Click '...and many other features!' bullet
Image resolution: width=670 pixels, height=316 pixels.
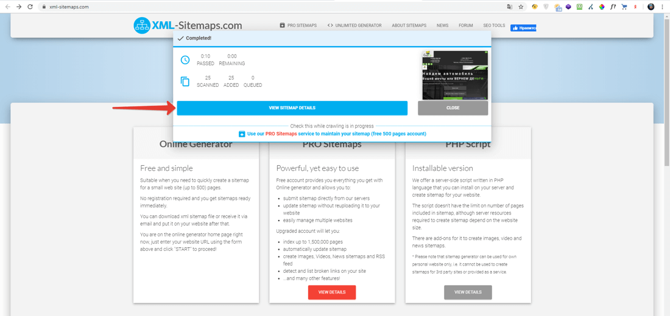tap(311, 278)
